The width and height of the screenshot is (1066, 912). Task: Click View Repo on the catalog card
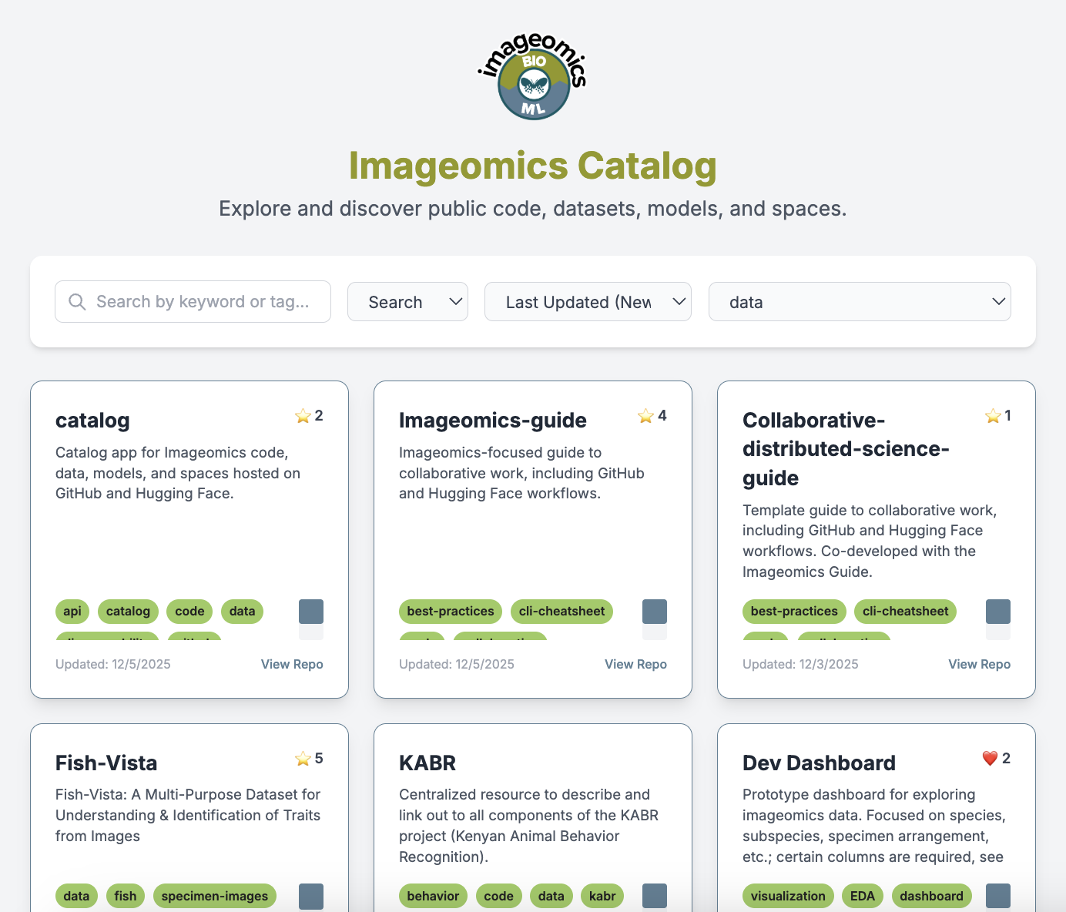tap(292, 664)
